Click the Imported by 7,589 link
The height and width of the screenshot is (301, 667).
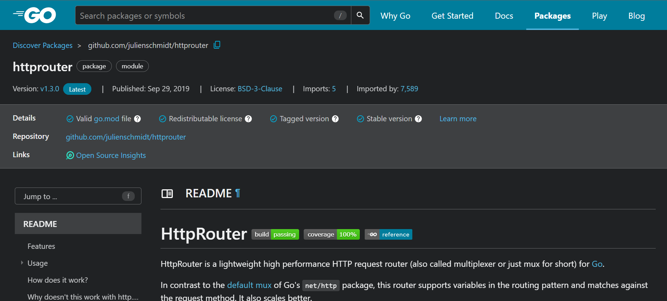coord(409,89)
